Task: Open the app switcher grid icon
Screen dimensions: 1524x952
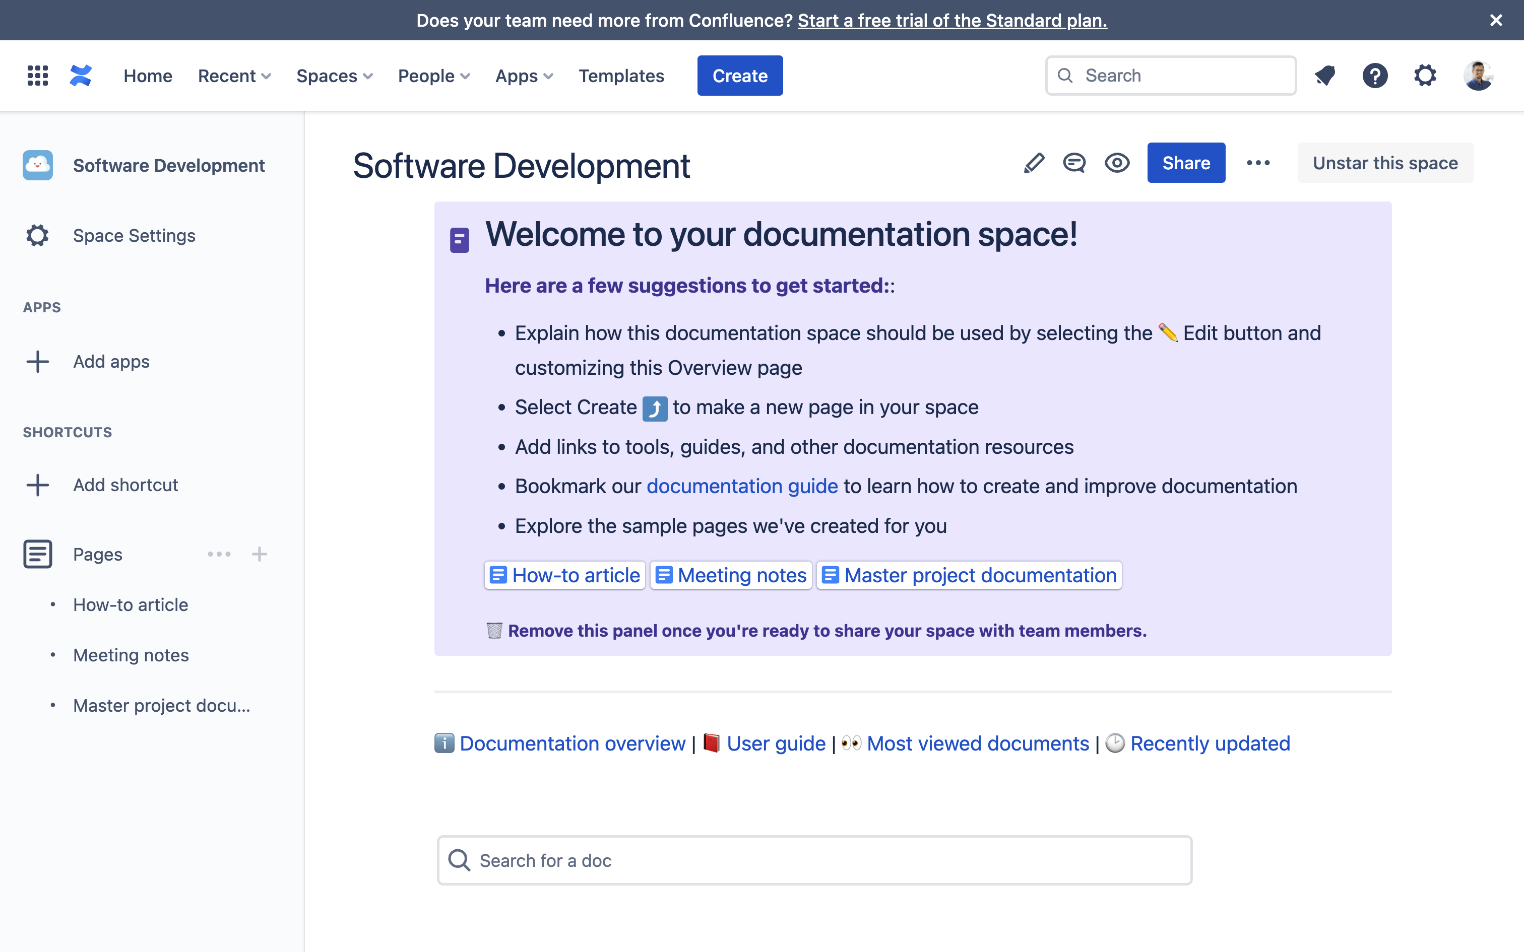Action: pyautogui.click(x=38, y=76)
